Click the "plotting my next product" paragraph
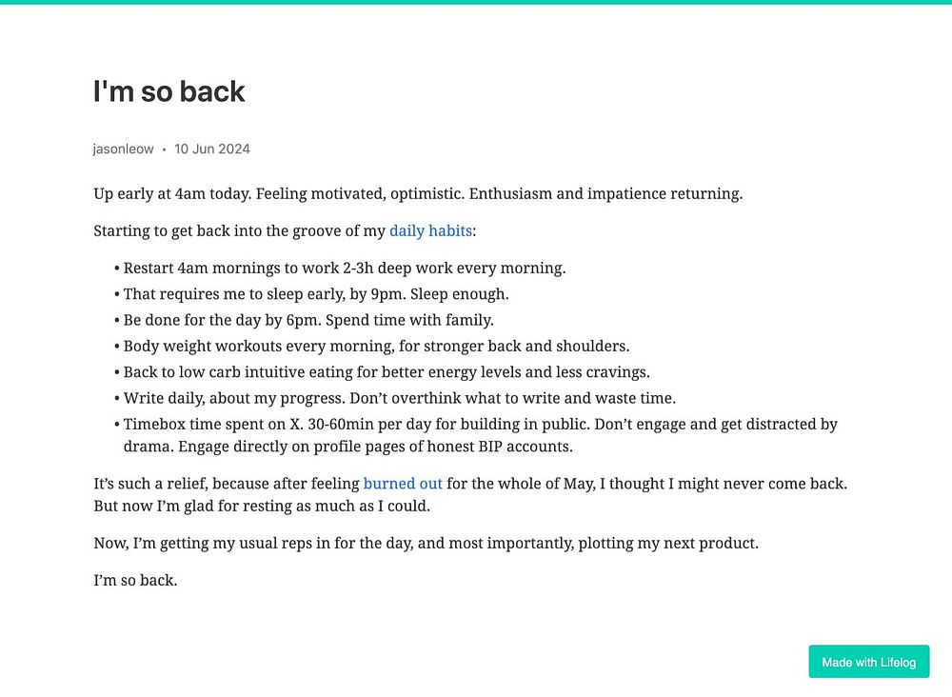 pos(426,544)
